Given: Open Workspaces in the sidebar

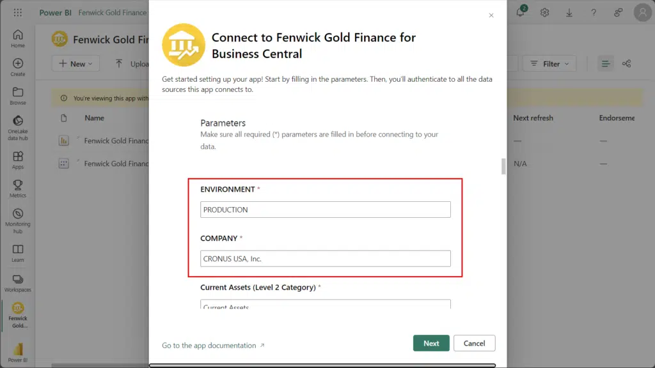Looking at the screenshot, I should pos(17,283).
